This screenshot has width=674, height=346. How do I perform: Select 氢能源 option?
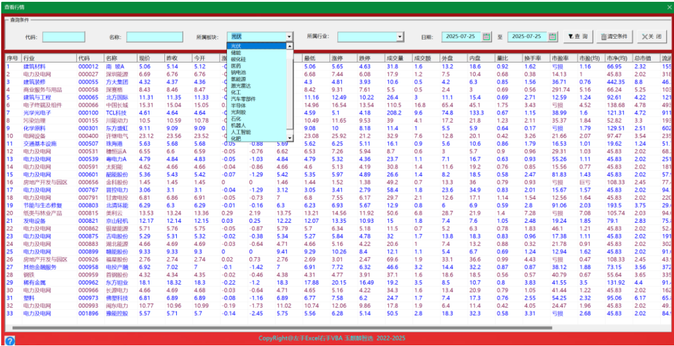257,79
